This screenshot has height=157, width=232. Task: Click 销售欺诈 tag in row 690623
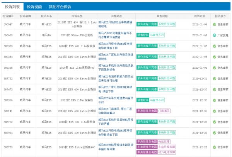143,35
